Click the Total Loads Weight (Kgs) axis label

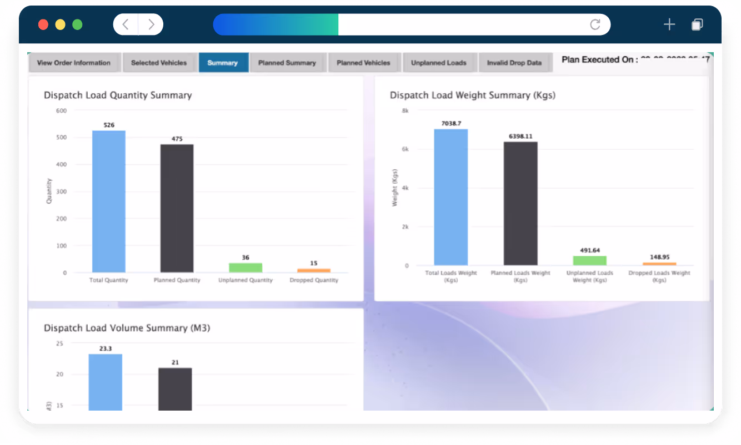(451, 276)
